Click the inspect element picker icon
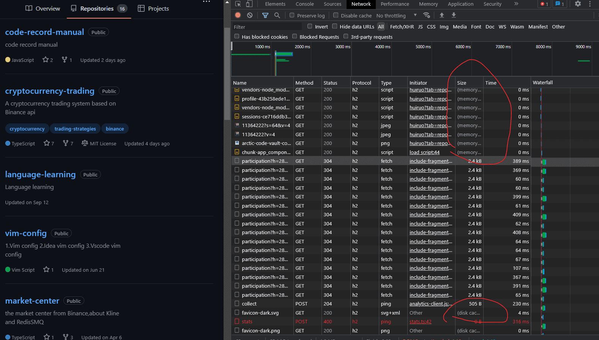This screenshot has width=599, height=340. [x=238, y=4]
